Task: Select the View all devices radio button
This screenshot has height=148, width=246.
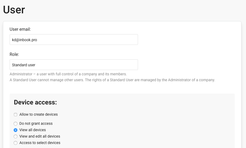Action: (x=16, y=130)
